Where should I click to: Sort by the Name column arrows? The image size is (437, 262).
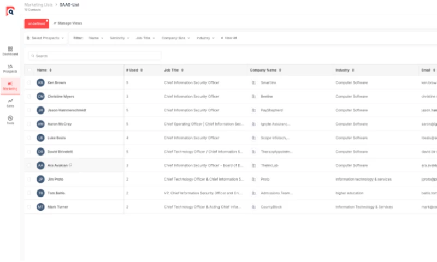tap(50, 70)
